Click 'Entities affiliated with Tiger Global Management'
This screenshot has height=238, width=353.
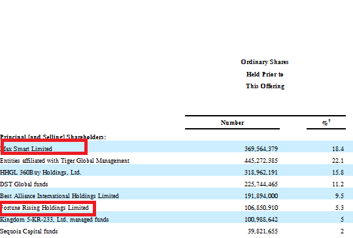pyautogui.click(x=65, y=161)
